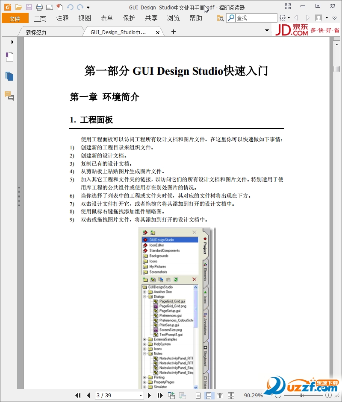342x402 pixels.
Task: Open the bookmarks panel icon
Action: [x=9, y=57]
